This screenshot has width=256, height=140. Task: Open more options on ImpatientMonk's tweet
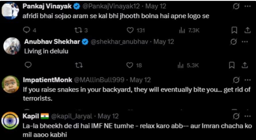[x=247, y=80]
